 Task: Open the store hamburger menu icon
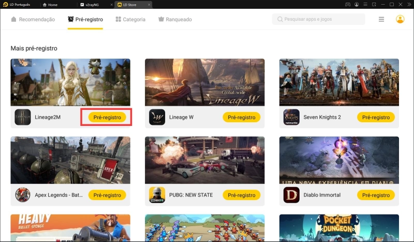(381, 19)
